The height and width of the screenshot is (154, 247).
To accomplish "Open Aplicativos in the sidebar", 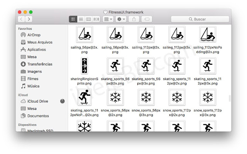I will (x=33, y=50).
